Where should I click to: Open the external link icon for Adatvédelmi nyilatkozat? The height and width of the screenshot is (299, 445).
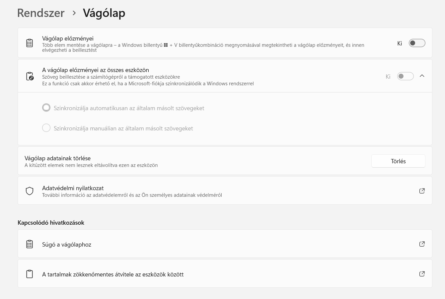(422, 191)
